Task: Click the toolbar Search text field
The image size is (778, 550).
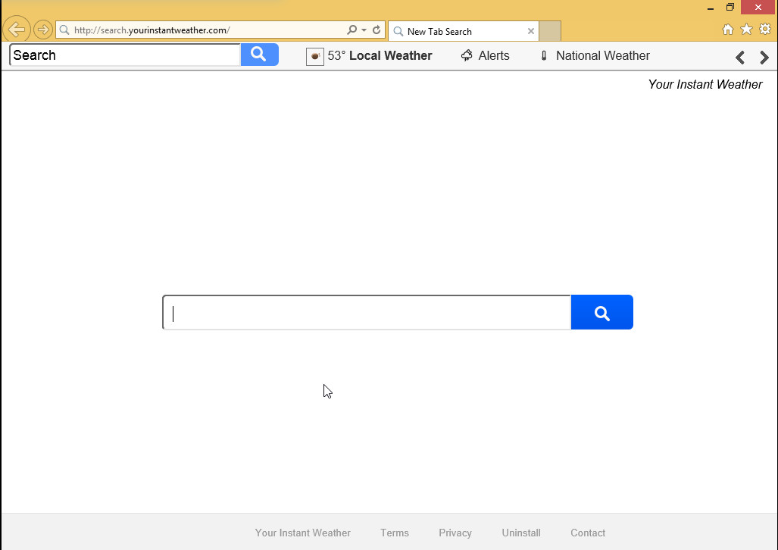Action: [125, 55]
